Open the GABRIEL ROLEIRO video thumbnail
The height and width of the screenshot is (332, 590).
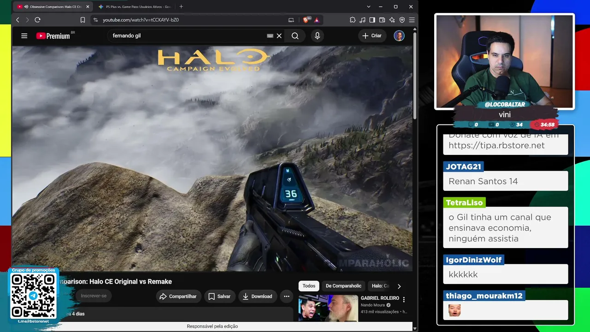(328, 308)
